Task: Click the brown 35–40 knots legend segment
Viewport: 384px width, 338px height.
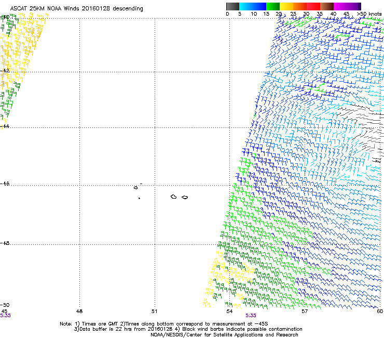Action: [x=327, y=6]
